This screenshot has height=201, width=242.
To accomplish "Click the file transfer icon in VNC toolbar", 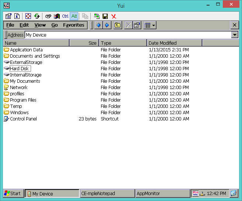I will (x=97, y=16).
